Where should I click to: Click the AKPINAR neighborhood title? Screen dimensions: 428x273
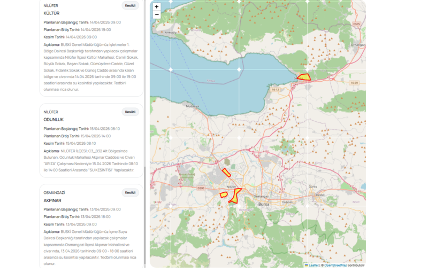(52, 200)
